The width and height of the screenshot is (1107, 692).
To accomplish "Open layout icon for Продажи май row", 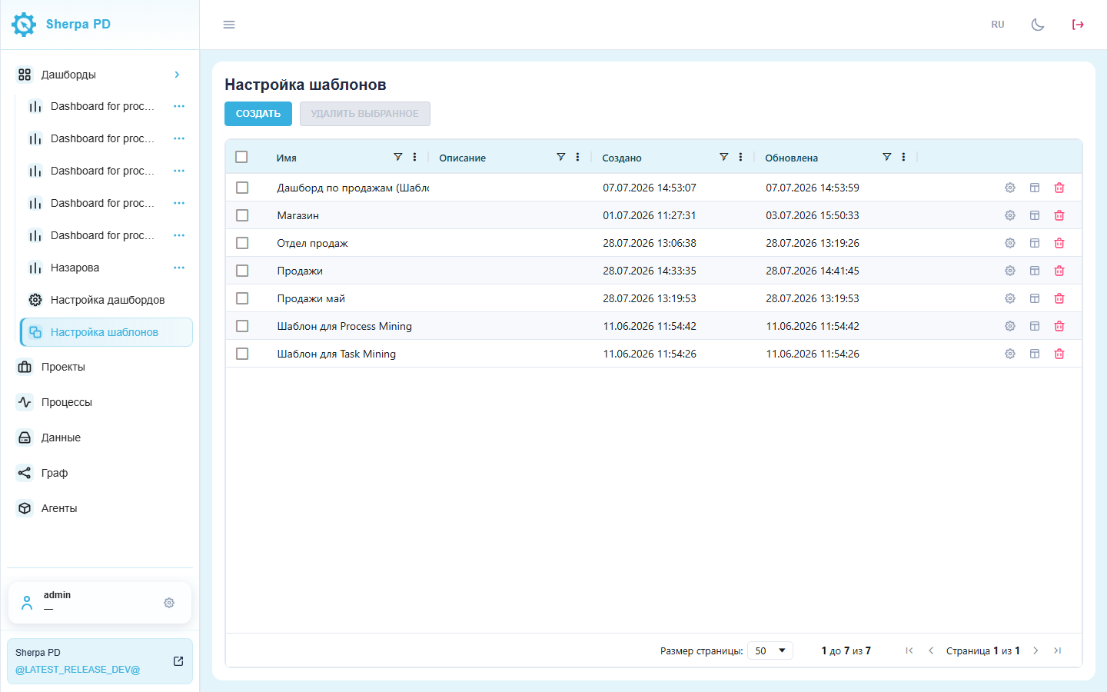I will pyautogui.click(x=1035, y=298).
